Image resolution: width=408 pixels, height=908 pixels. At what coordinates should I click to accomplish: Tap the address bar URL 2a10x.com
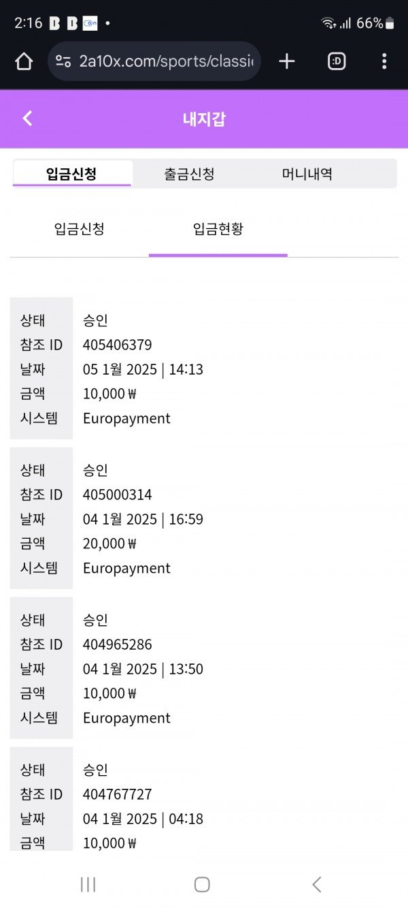click(166, 61)
